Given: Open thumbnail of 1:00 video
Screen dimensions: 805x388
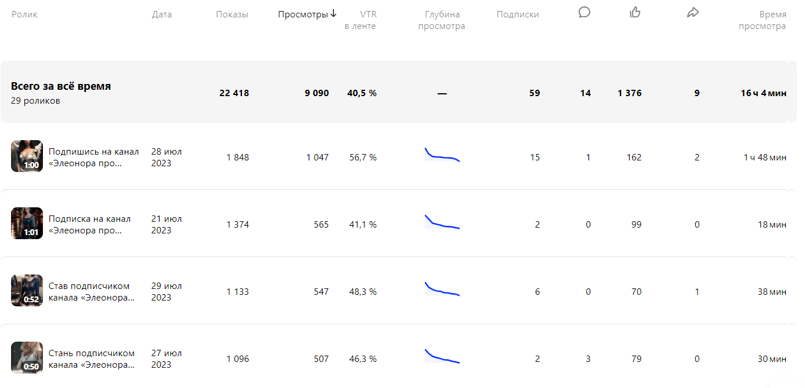Looking at the screenshot, I should [x=27, y=156].
